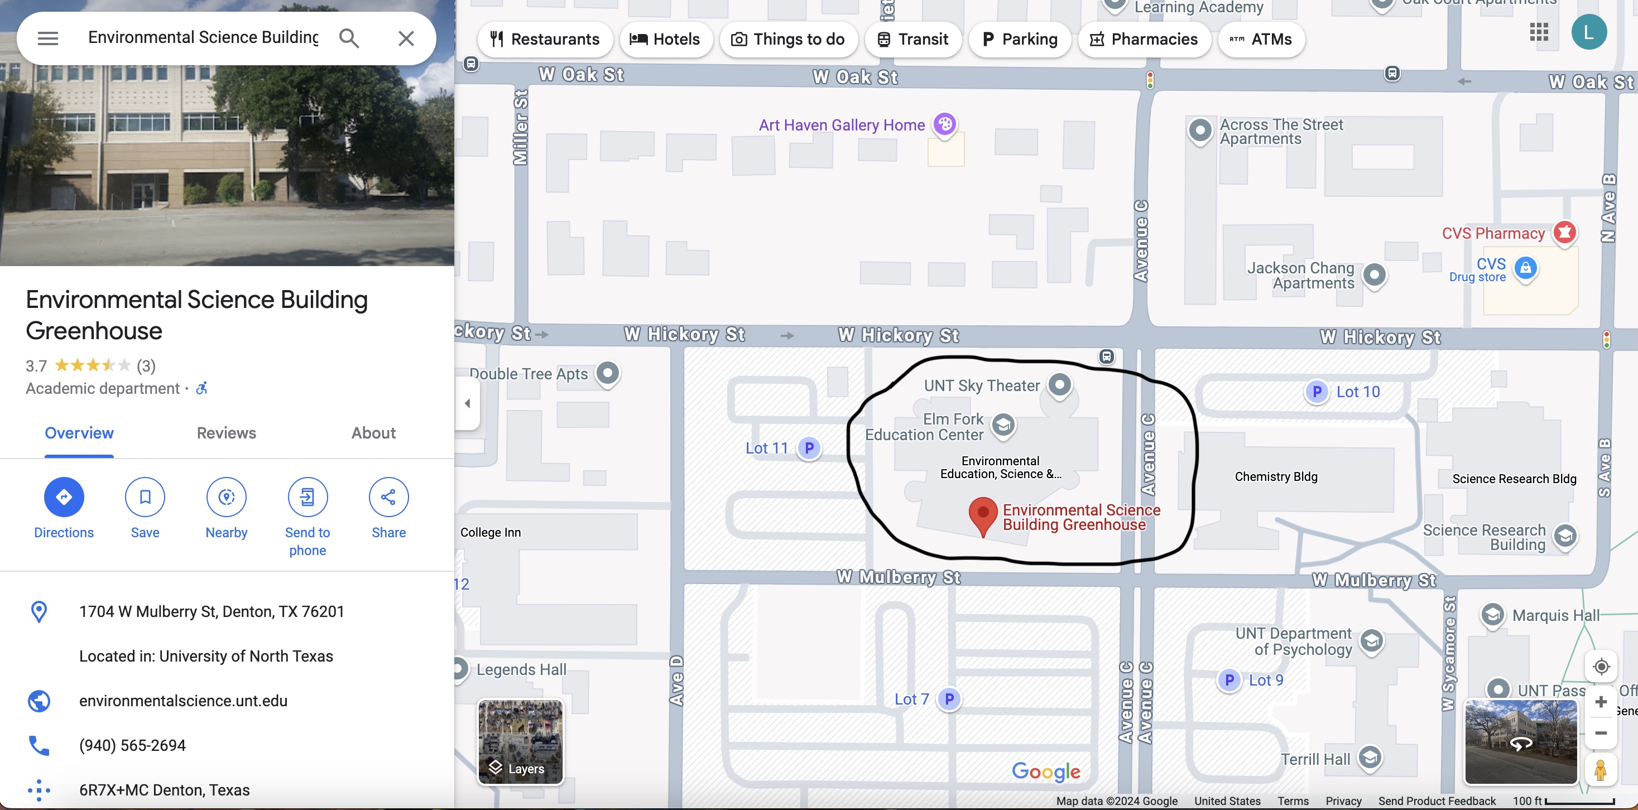The image size is (1638, 810).
Task: Clear the search with the X
Action: [406, 37]
